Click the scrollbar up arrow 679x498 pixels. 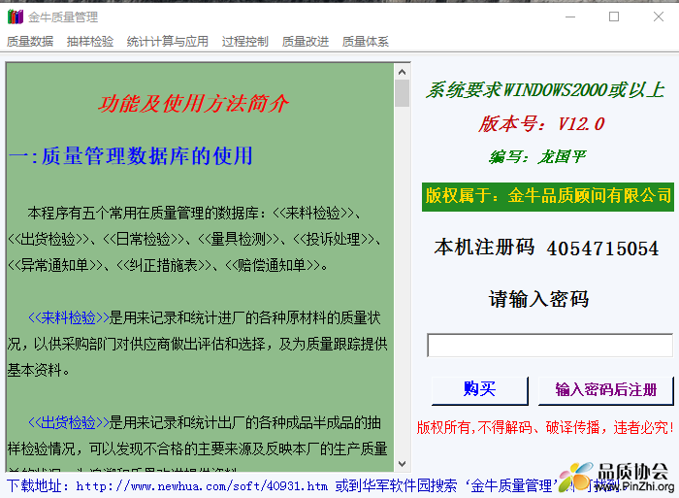pyautogui.click(x=402, y=72)
